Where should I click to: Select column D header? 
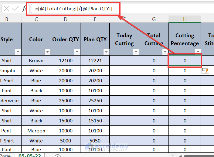pos(66,19)
